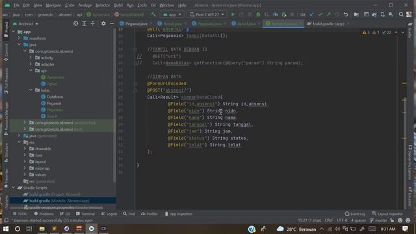
Task: Collapse the kelas package
Action: pos(31,90)
